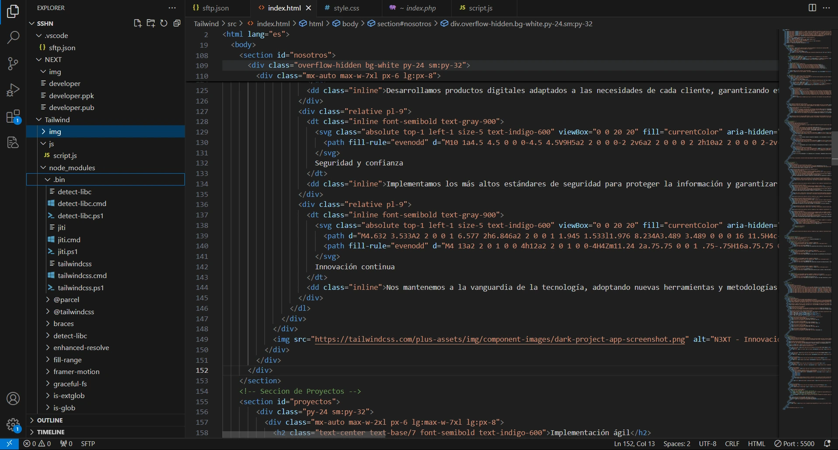The image size is (838, 450).
Task: Click Ln 152, Col 13 cursor position
Action: (x=634, y=443)
